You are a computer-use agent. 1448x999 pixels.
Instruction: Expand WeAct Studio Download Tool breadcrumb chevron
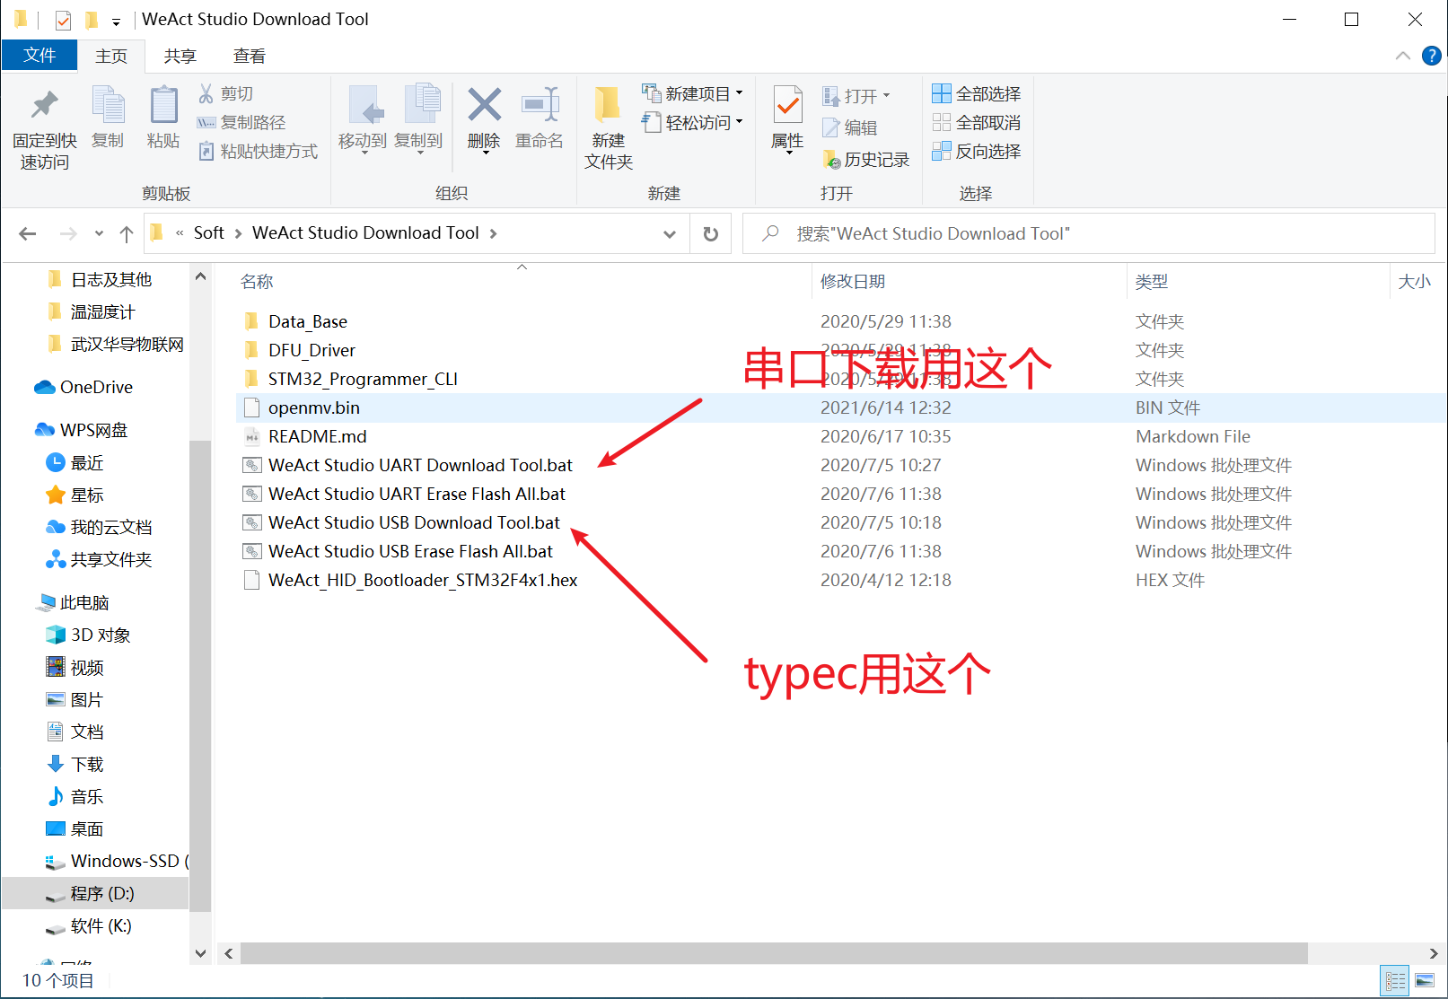[x=493, y=233]
